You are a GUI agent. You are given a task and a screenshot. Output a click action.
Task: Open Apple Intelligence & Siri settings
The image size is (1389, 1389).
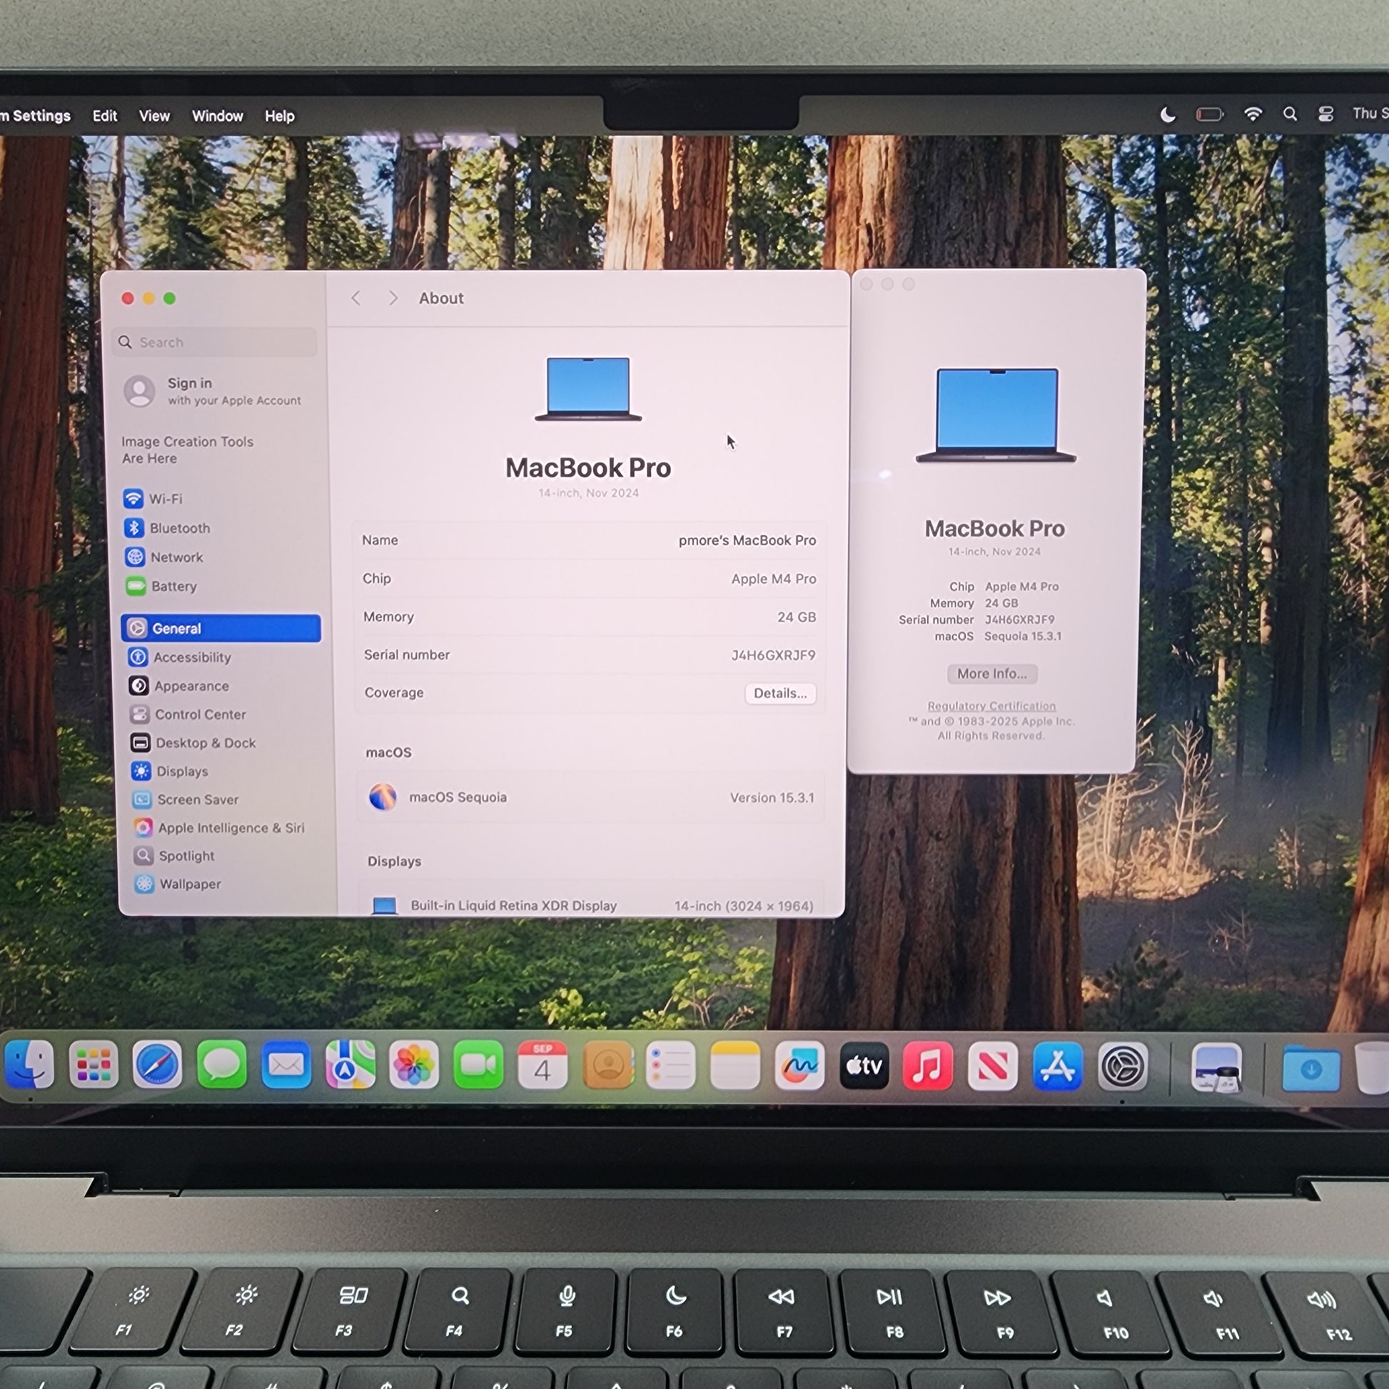[x=219, y=827]
